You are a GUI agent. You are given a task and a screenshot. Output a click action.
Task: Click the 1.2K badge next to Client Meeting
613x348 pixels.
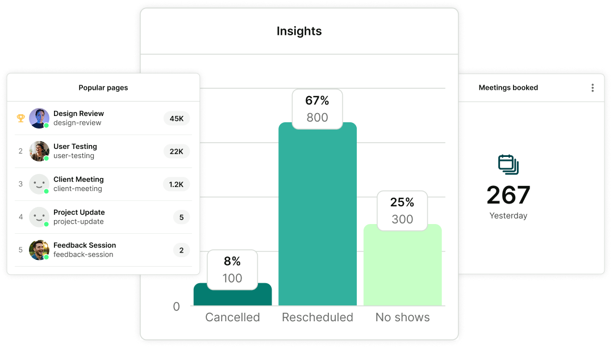(176, 184)
